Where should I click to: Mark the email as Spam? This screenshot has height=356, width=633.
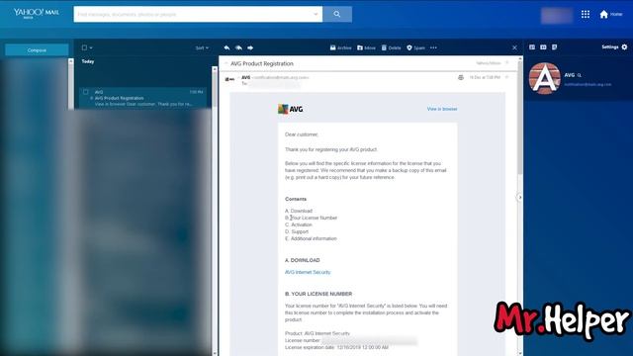tap(415, 47)
